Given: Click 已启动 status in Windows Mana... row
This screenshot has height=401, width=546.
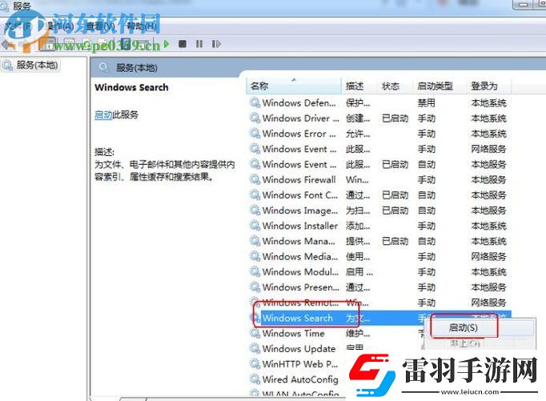Looking at the screenshot, I should coord(395,241).
